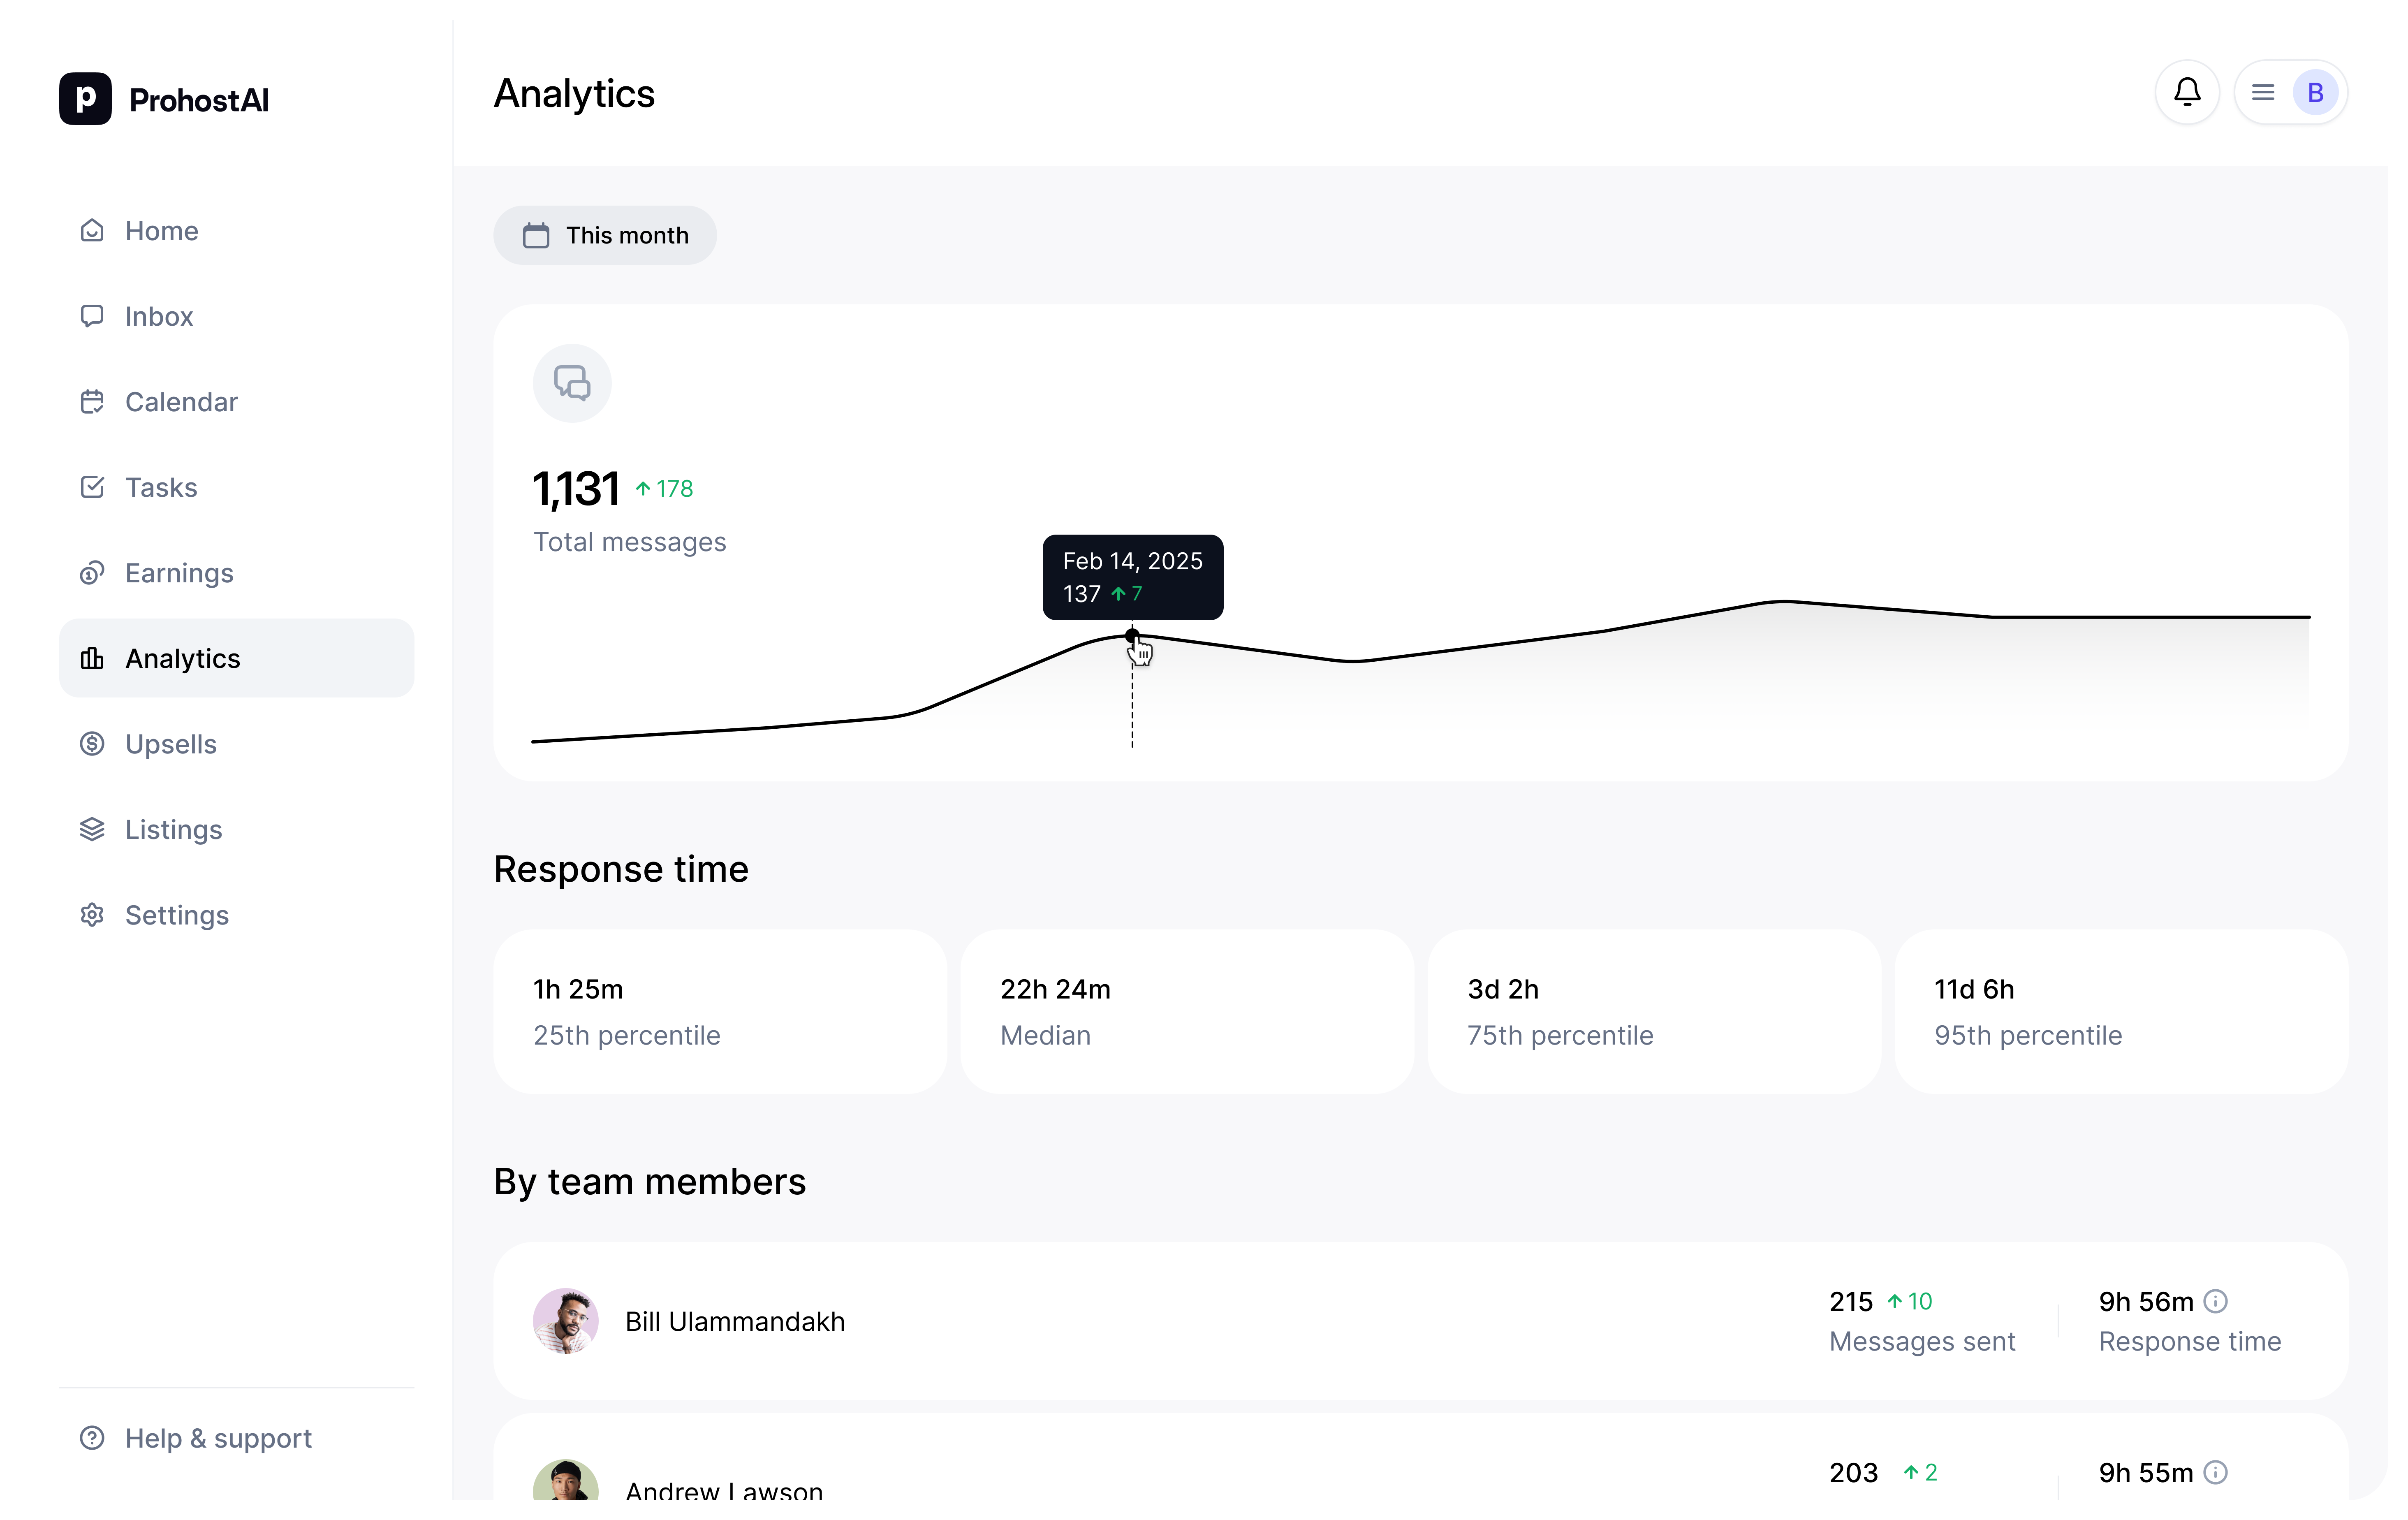Image resolution: width=2408 pixels, height=1520 pixels.
Task: Click the ProhostAI logo icon
Action: point(85,99)
